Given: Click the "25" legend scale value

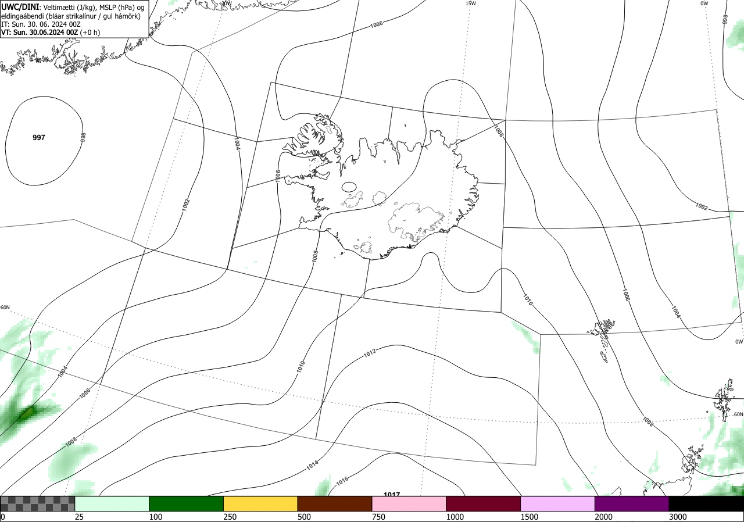Looking at the screenshot, I should pos(79,517).
